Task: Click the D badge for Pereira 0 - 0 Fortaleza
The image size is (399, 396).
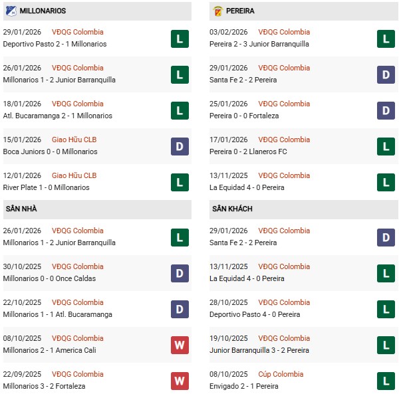Action: (386, 110)
